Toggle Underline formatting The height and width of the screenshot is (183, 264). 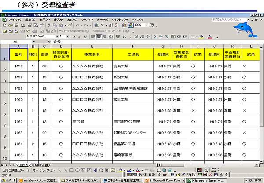(85, 37)
